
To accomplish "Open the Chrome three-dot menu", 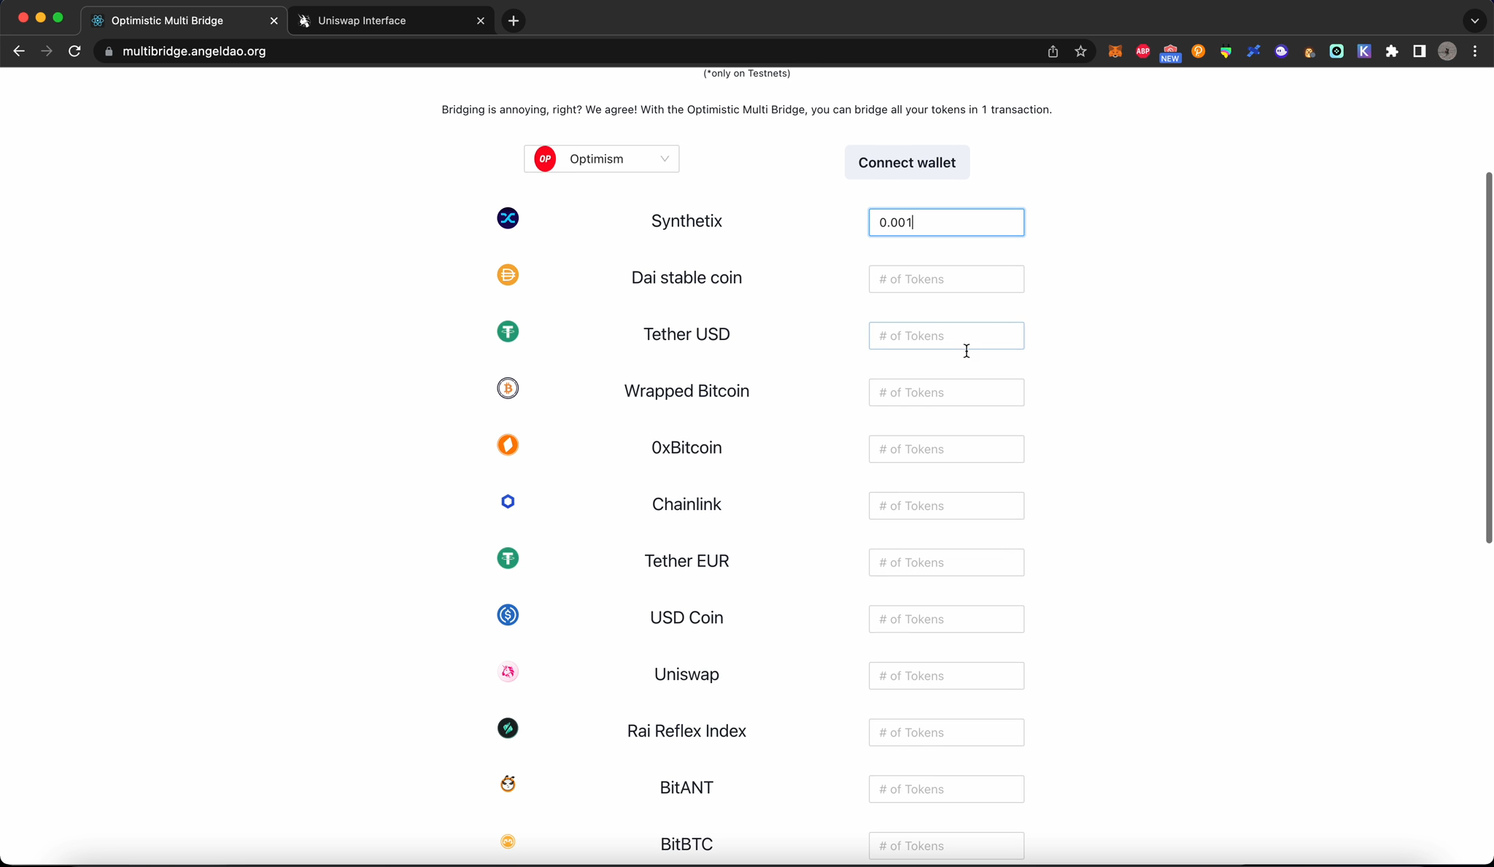I will tap(1475, 51).
